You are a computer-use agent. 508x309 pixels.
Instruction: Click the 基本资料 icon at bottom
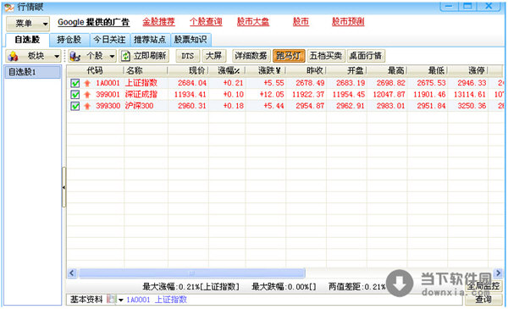[112, 300]
